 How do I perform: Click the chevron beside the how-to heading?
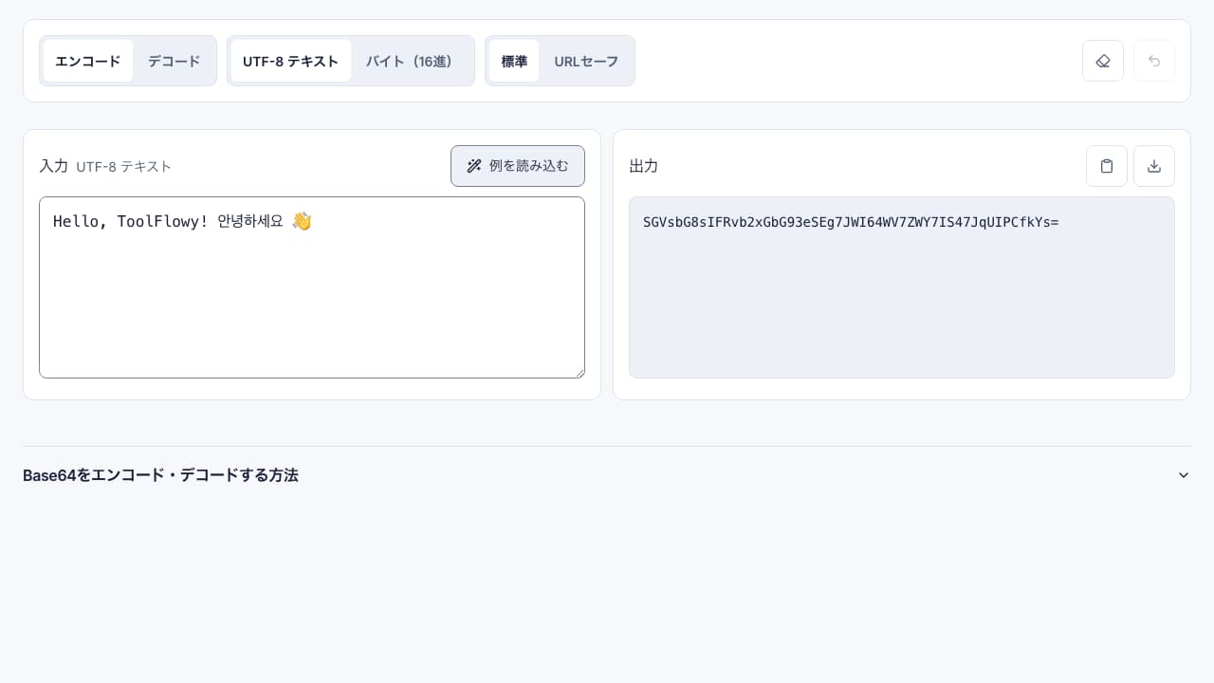1184,475
